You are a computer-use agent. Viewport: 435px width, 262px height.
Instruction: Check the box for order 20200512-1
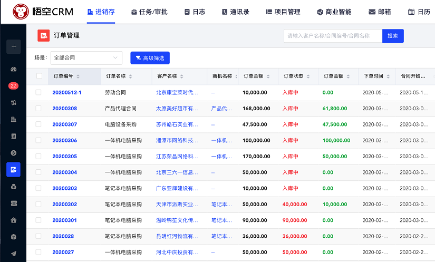pyautogui.click(x=38, y=92)
